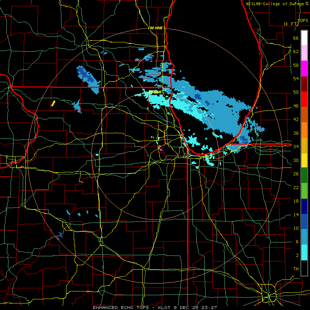Click legend value 26
This screenshot has width=310, height=310.
coord(296,174)
